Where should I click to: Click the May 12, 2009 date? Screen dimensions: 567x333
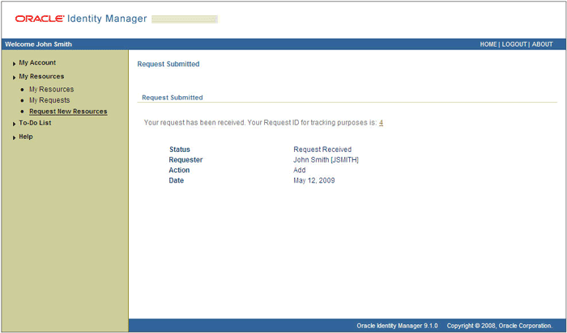314,180
